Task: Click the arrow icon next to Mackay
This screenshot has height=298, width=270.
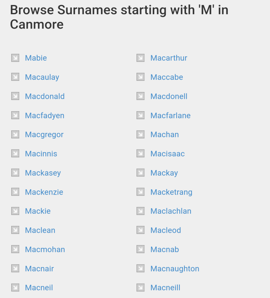Action: [x=140, y=173]
